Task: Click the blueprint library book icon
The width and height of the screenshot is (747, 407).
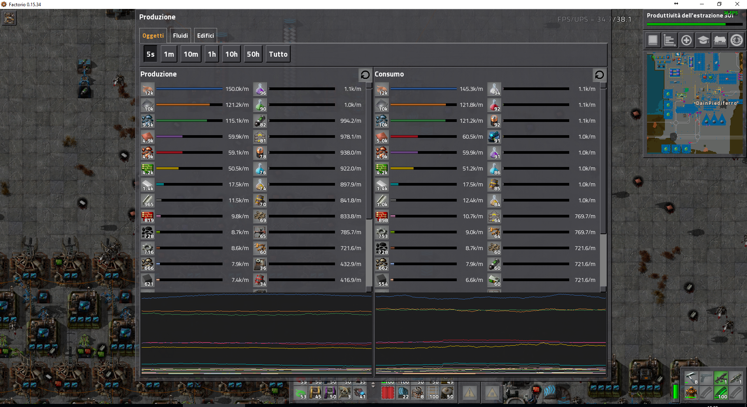Action: [x=653, y=40]
